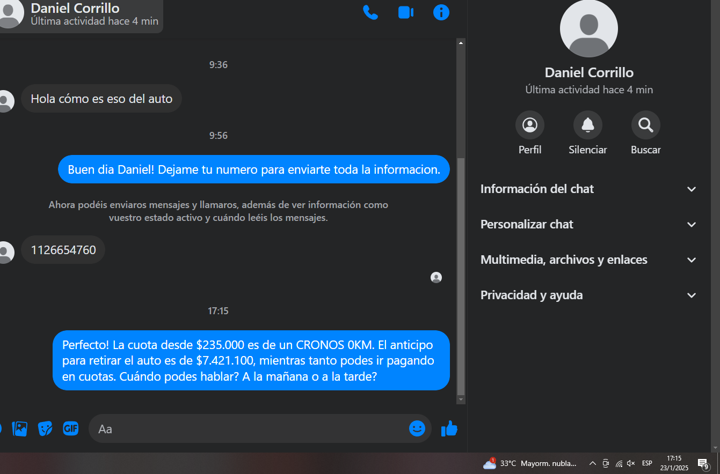Choose a sticker from the sticker icon

[x=45, y=428]
